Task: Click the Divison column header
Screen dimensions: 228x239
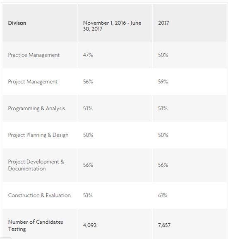Action: tap(17, 23)
